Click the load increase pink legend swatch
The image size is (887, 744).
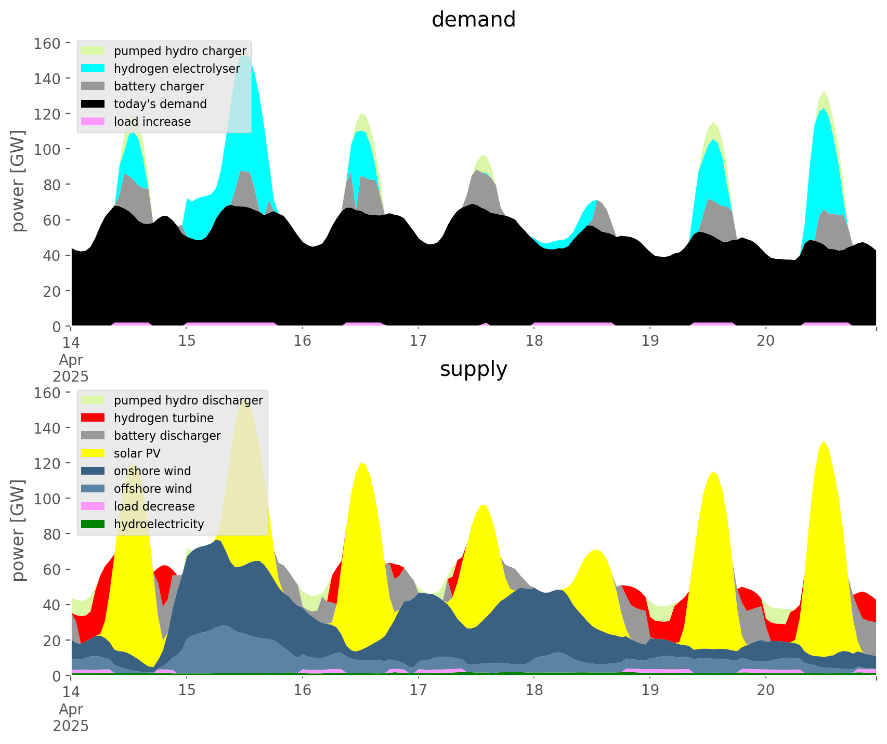(x=94, y=122)
